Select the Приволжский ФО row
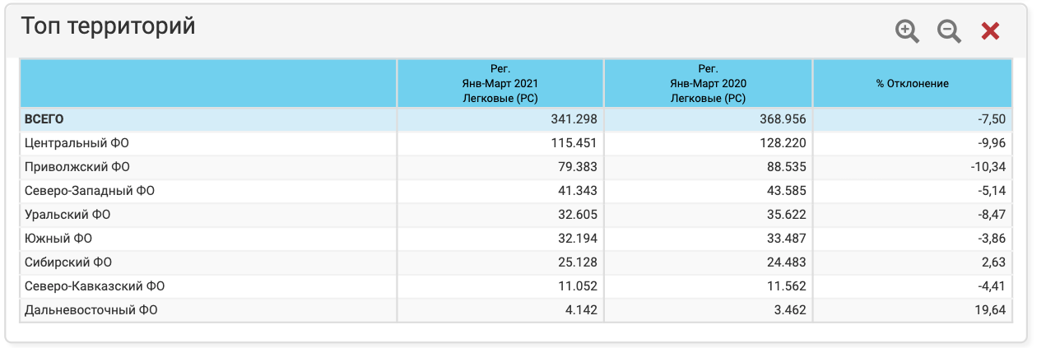1046x348 pixels. point(77,167)
